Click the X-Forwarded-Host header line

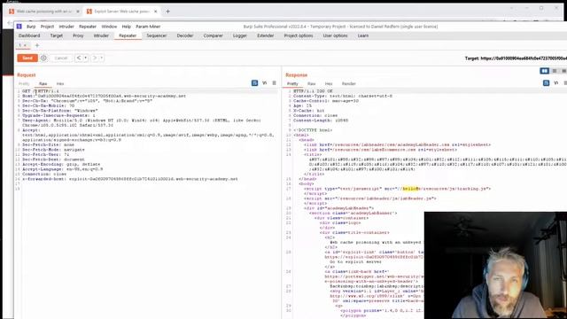point(130,179)
